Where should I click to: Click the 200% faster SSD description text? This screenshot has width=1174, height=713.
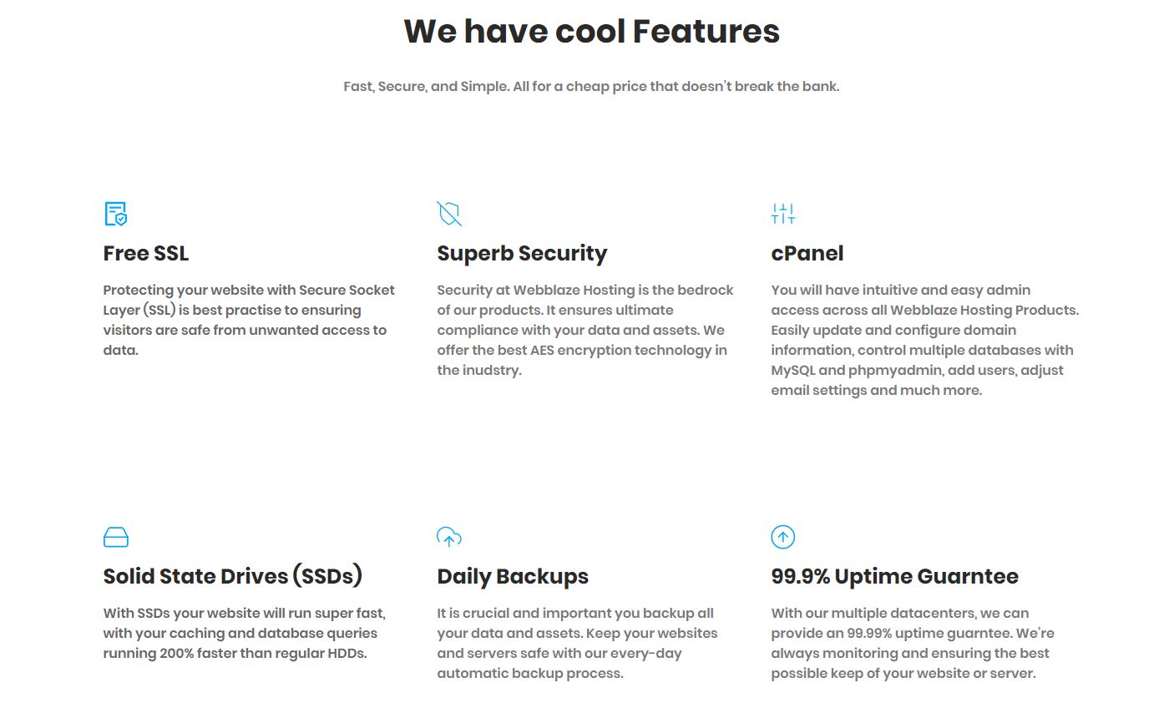[x=245, y=633]
